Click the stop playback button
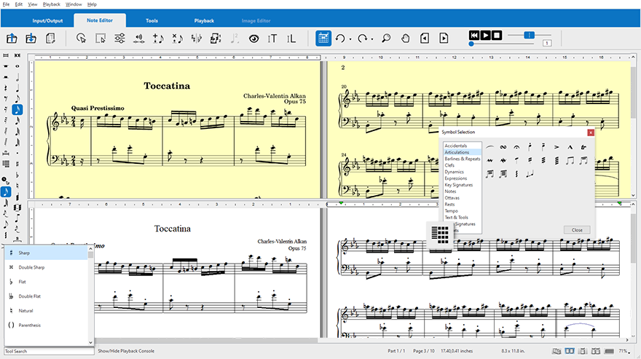 click(497, 35)
